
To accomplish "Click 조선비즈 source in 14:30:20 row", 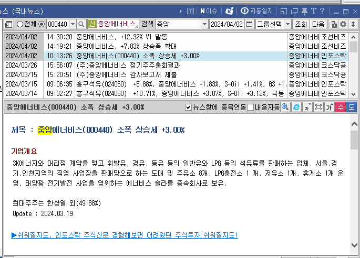I will (334, 37).
